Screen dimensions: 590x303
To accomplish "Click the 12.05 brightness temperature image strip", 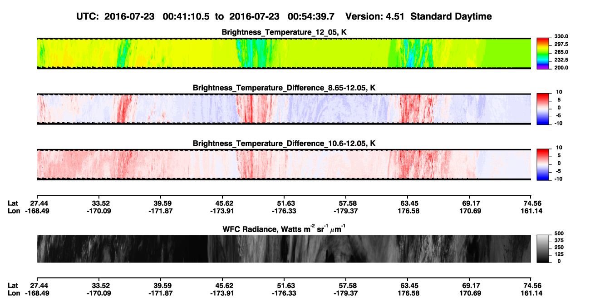I will (284, 53).
